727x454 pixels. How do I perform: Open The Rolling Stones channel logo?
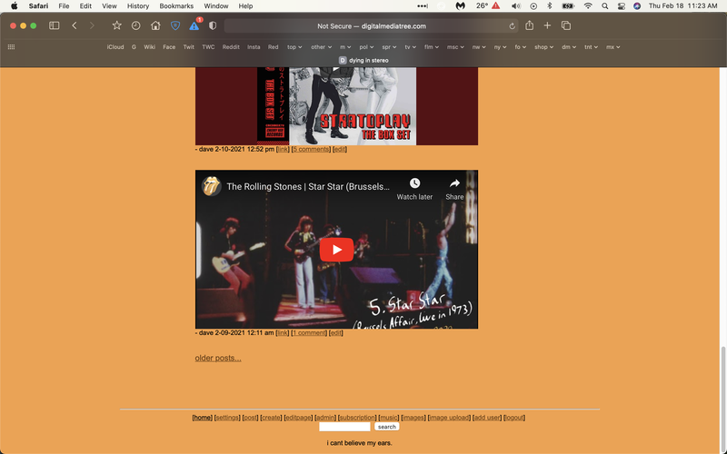(212, 186)
